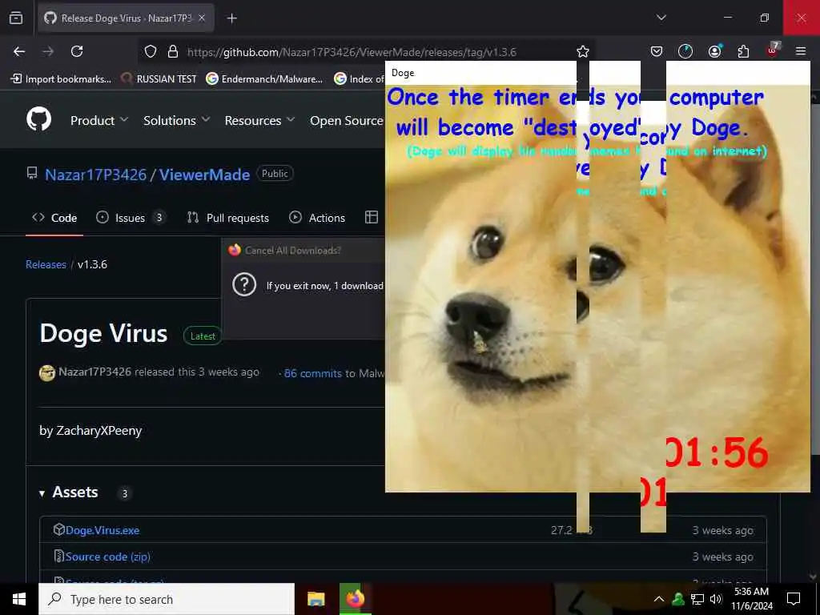Open the Firefox taskbar icon
820x615 pixels.
click(x=355, y=599)
